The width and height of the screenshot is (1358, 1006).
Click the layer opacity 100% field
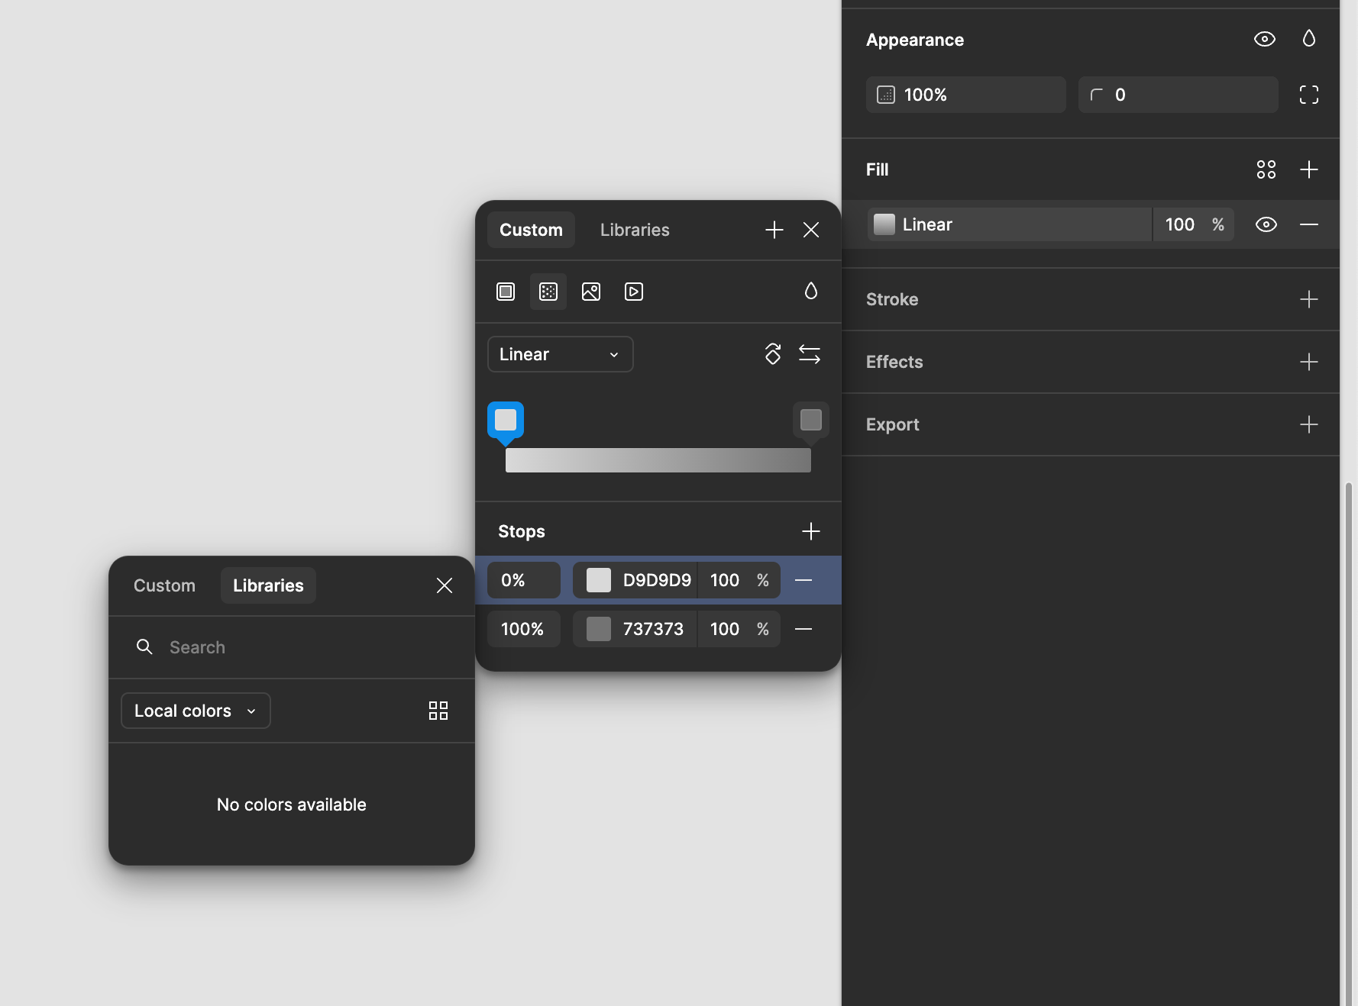tap(965, 95)
